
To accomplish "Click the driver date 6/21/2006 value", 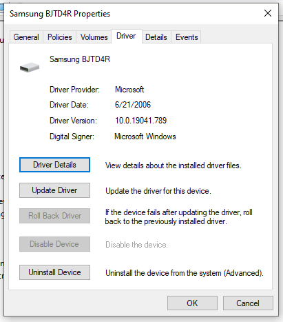I will pyautogui.click(x=133, y=105).
